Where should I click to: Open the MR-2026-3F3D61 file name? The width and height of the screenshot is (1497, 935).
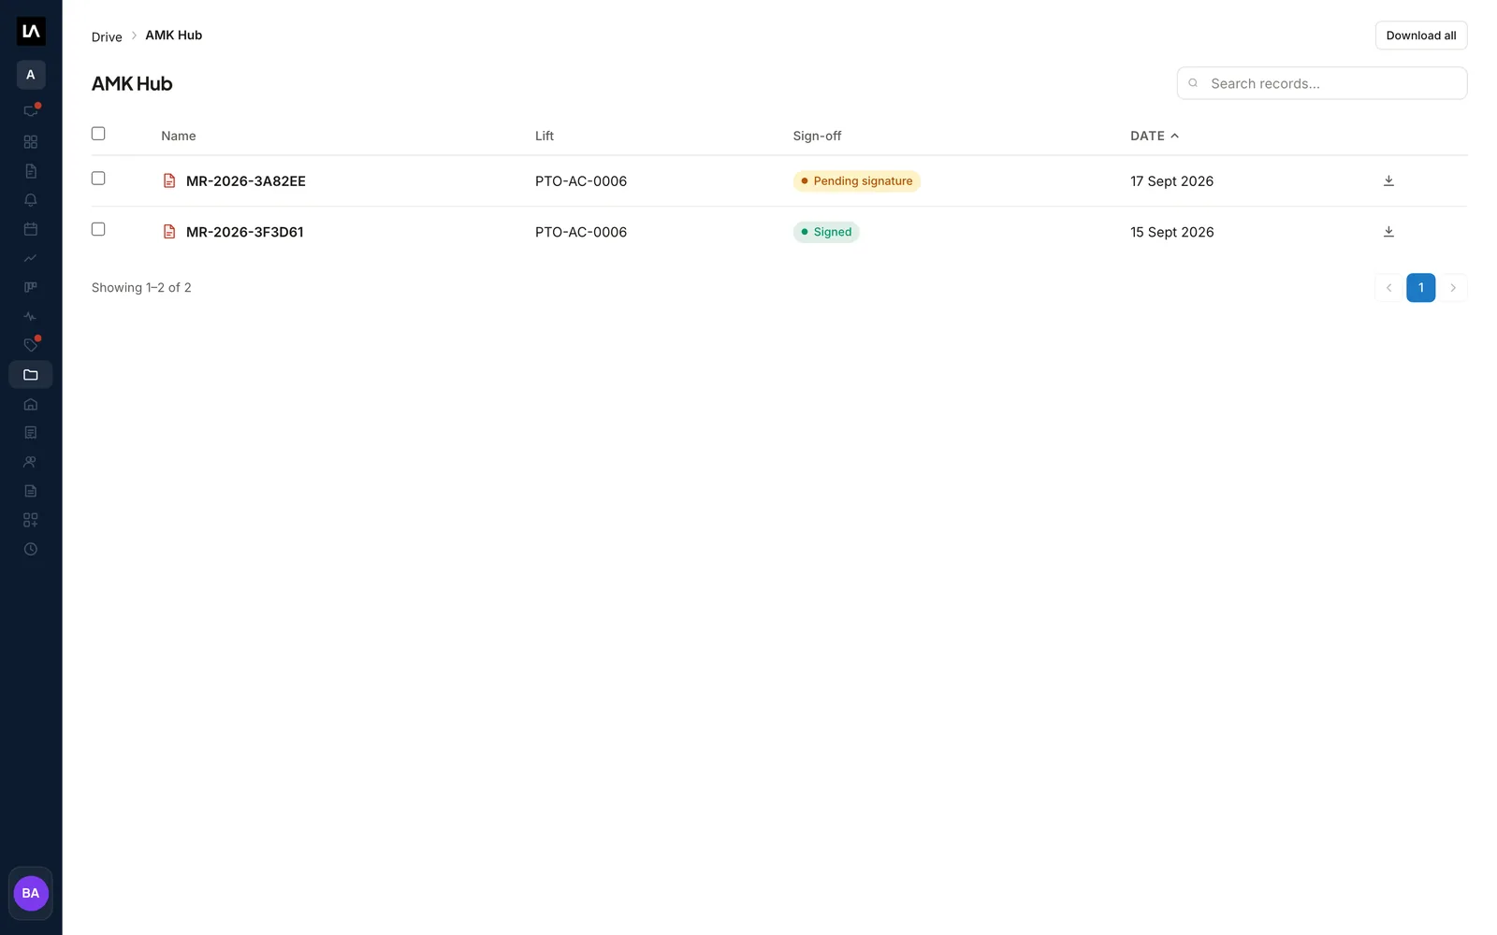pos(245,232)
